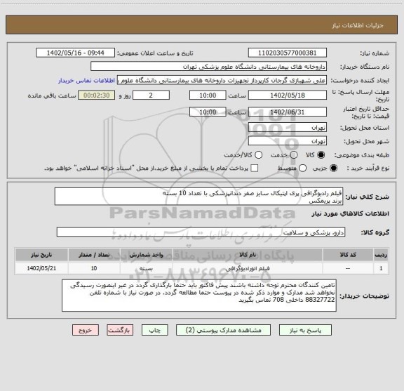Click the delivery province field تهران
Image resolution: width=404 pixels, height=391 pixels.
288,128
